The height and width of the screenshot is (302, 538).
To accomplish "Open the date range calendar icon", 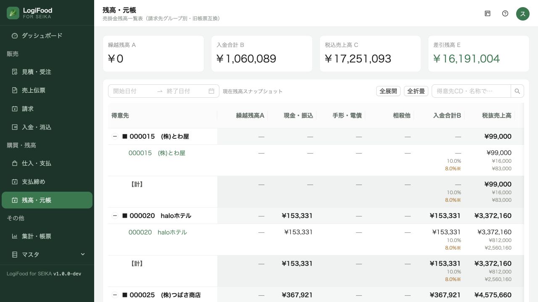I will pyautogui.click(x=211, y=91).
